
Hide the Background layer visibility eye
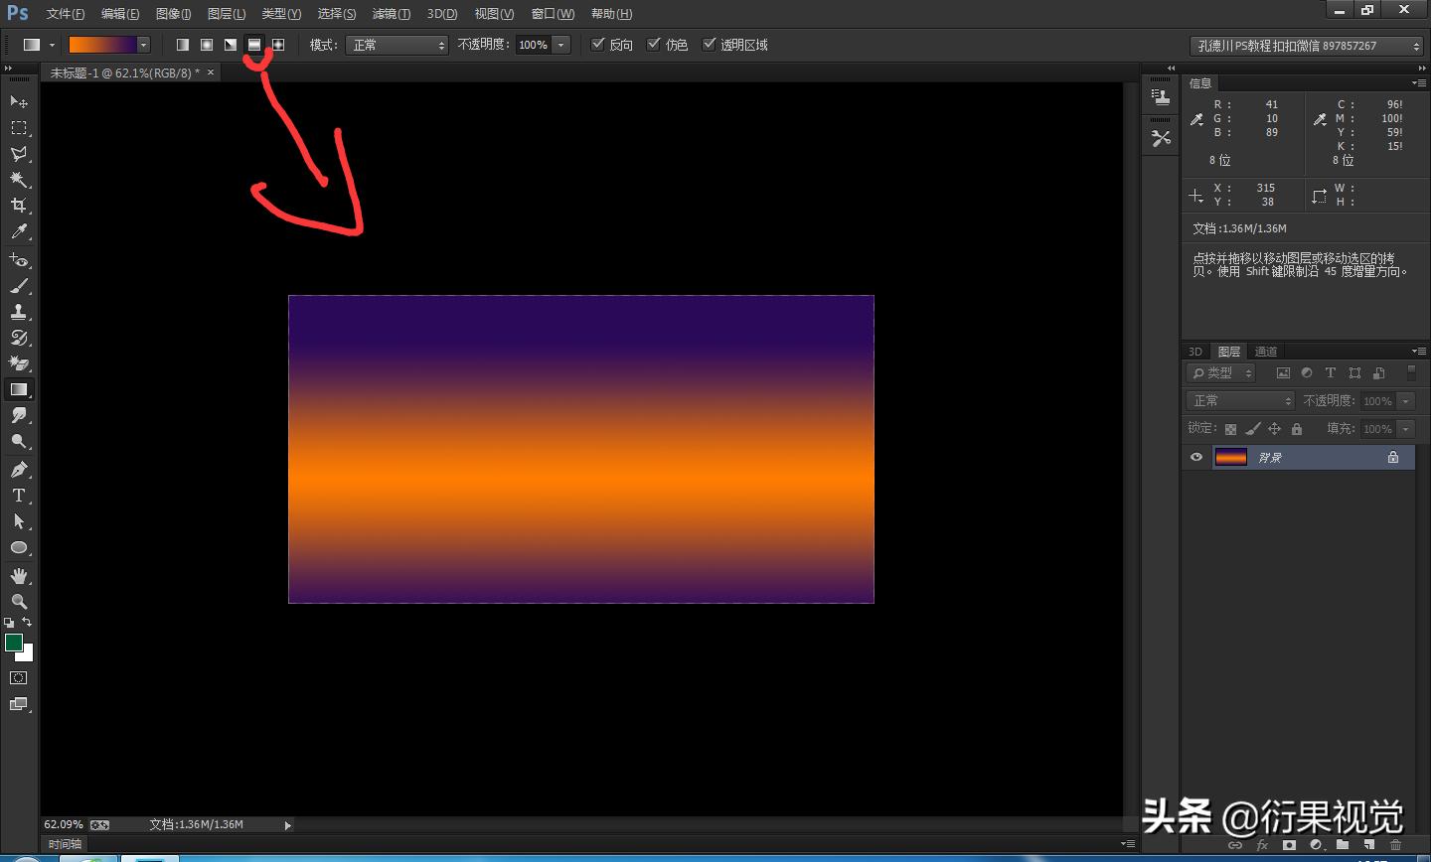(x=1195, y=457)
